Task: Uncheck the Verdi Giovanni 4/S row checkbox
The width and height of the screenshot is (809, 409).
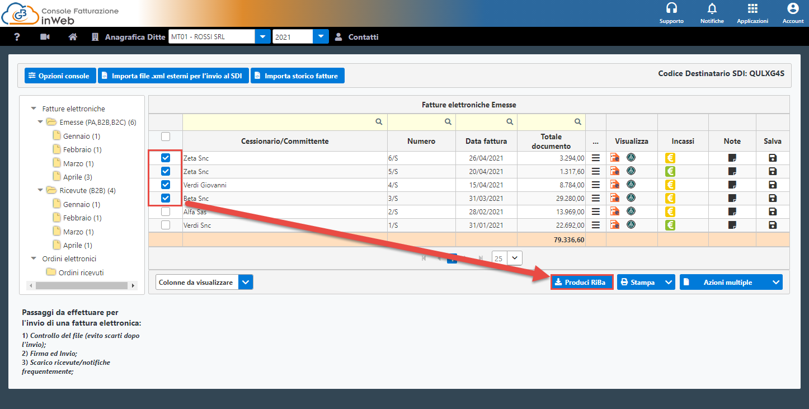Action: tap(166, 185)
